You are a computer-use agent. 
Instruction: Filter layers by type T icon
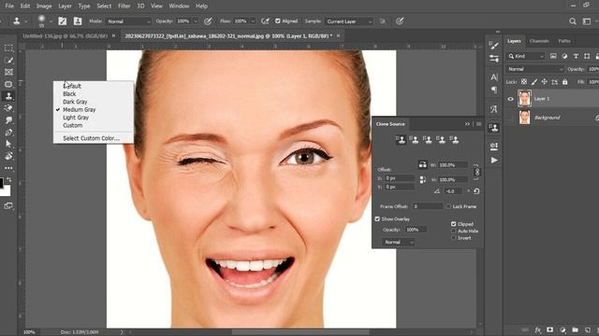pyautogui.click(x=576, y=56)
